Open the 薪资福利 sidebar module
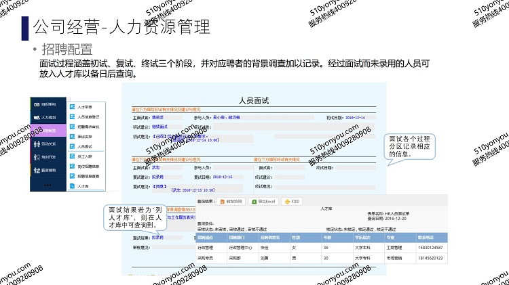 50,170
